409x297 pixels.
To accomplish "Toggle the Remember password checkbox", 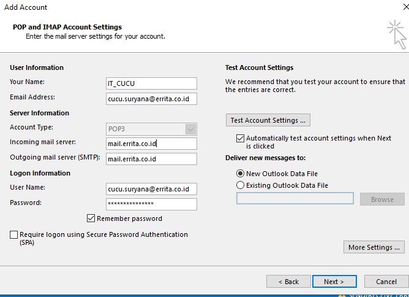I will (91, 218).
